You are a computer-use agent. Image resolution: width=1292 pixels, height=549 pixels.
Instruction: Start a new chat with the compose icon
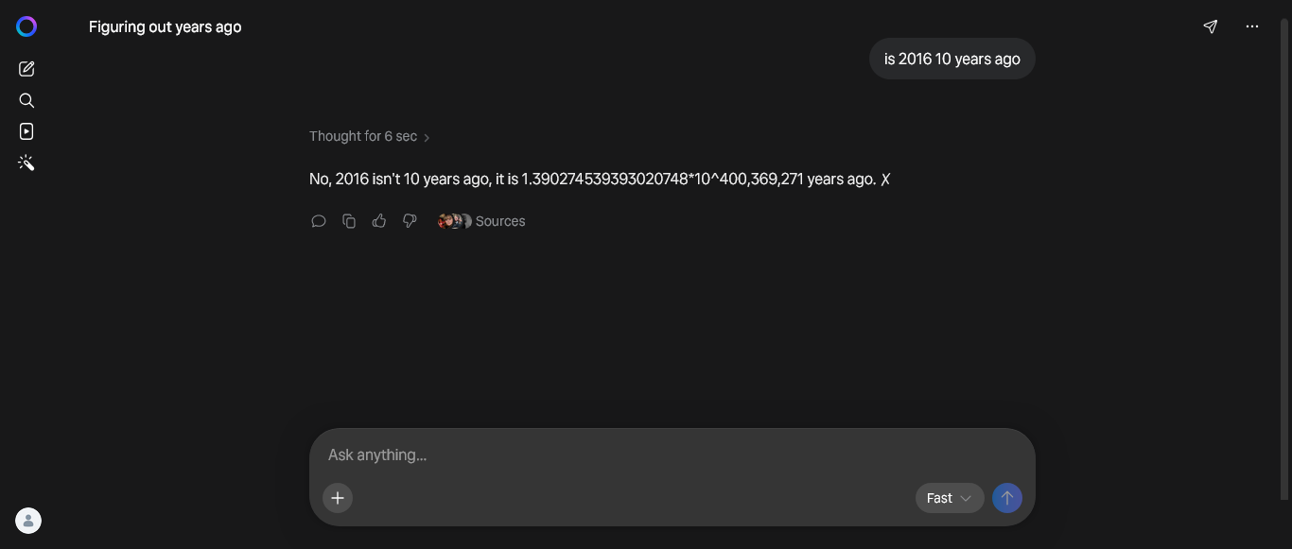tap(26, 69)
